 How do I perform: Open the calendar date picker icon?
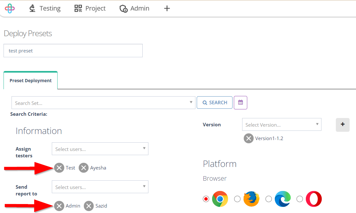(x=241, y=103)
